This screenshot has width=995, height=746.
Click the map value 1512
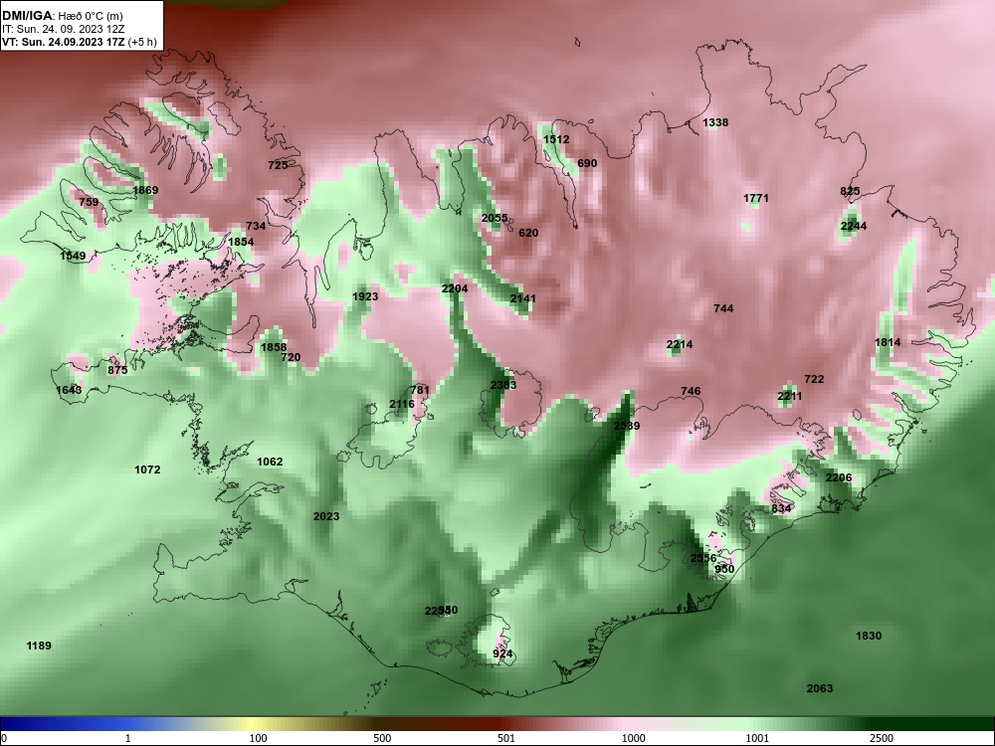pyautogui.click(x=556, y=139)
